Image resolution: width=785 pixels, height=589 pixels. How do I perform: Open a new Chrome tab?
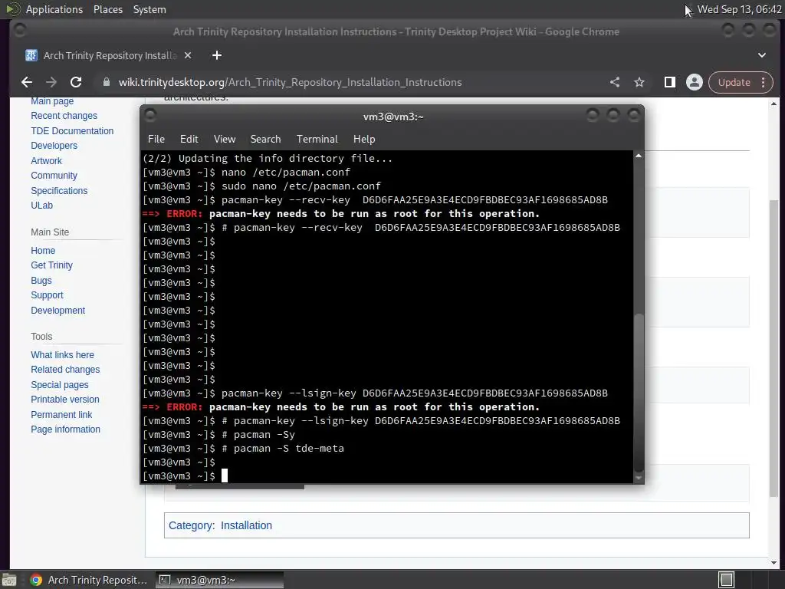point(217,55)
